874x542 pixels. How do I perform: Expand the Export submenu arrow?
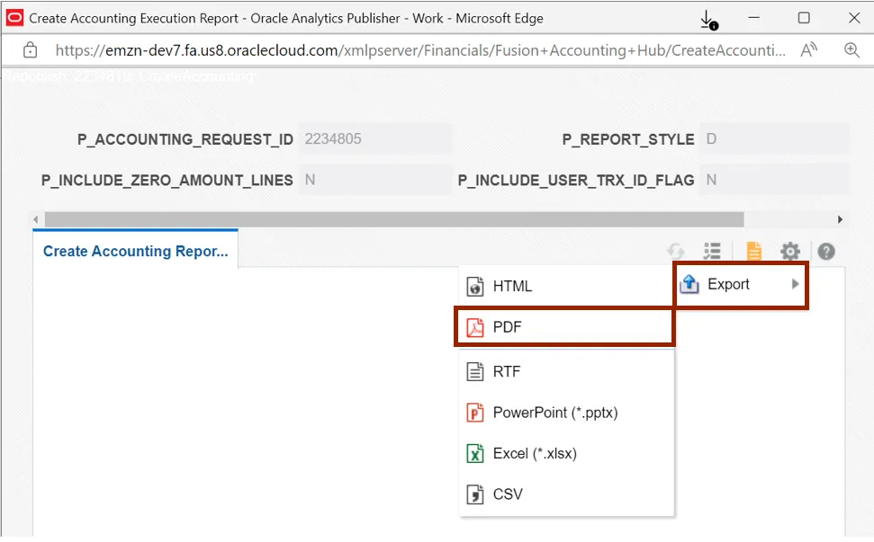point(795,284)
